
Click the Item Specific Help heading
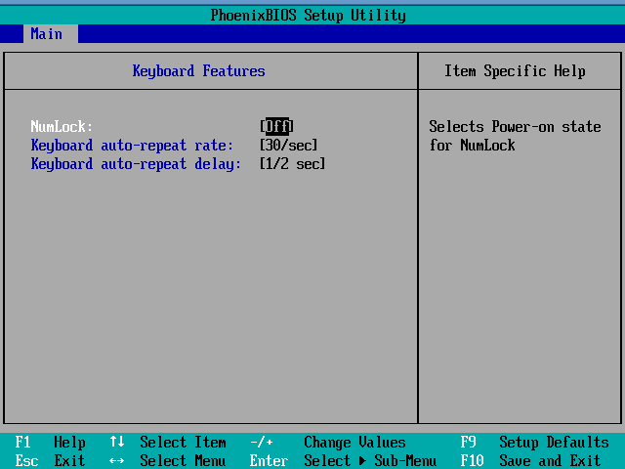pos(515,71)
